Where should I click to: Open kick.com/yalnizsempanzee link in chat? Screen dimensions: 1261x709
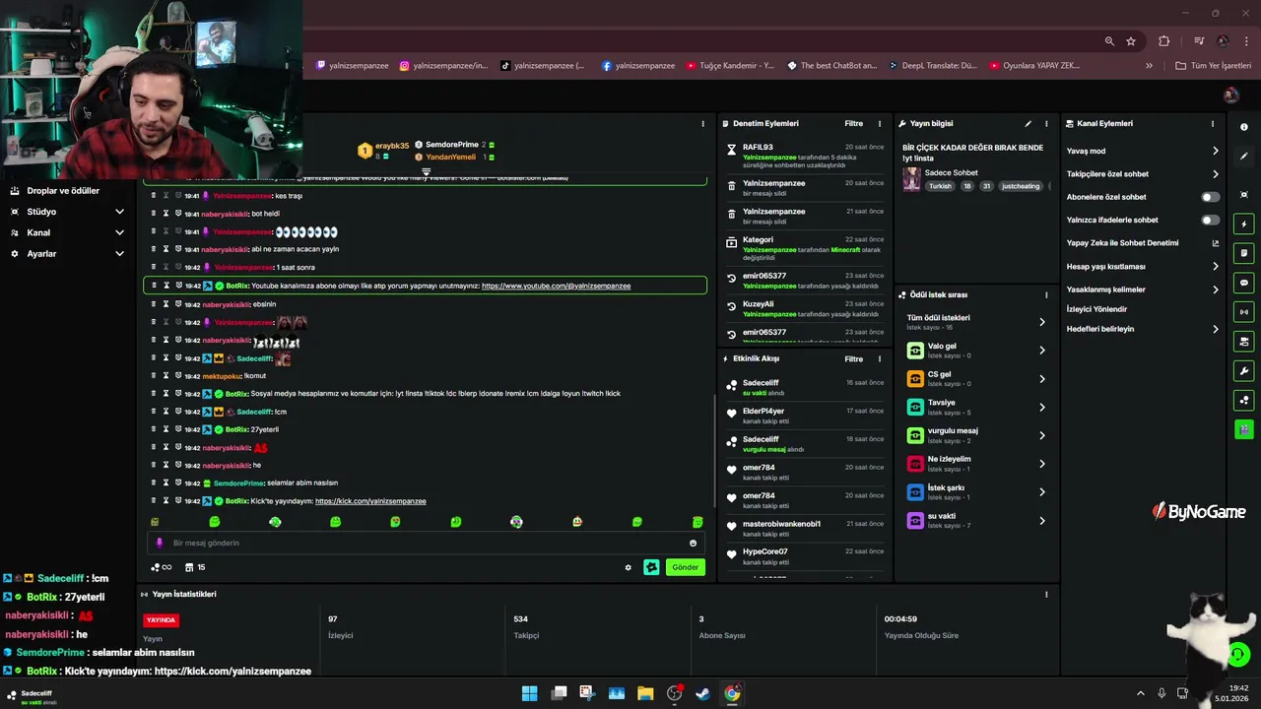coord(370,501)
